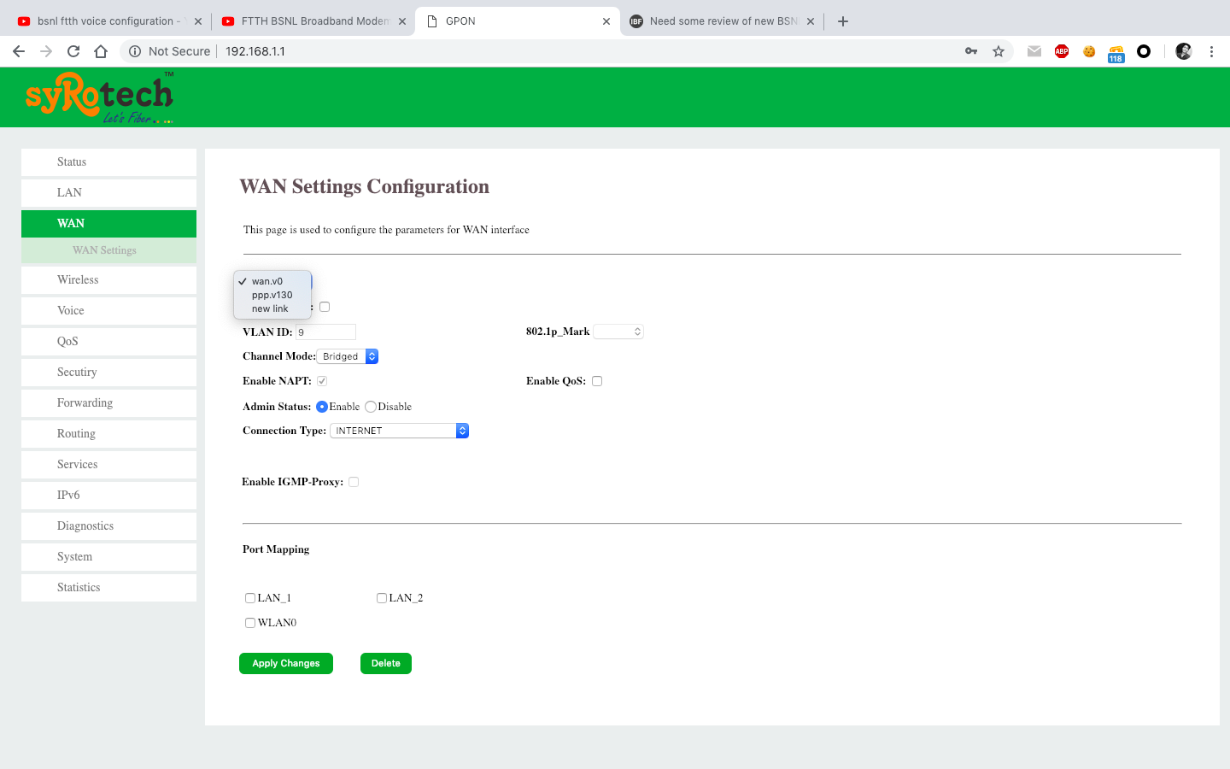Open Chrome three-dot menu

pyautogui.click(x=1211, y=51)
